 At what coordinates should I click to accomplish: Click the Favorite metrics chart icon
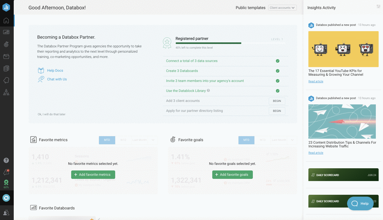tap(33, 140)
